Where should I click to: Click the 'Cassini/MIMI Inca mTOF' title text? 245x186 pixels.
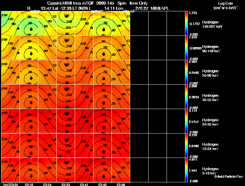pos(70,3)
